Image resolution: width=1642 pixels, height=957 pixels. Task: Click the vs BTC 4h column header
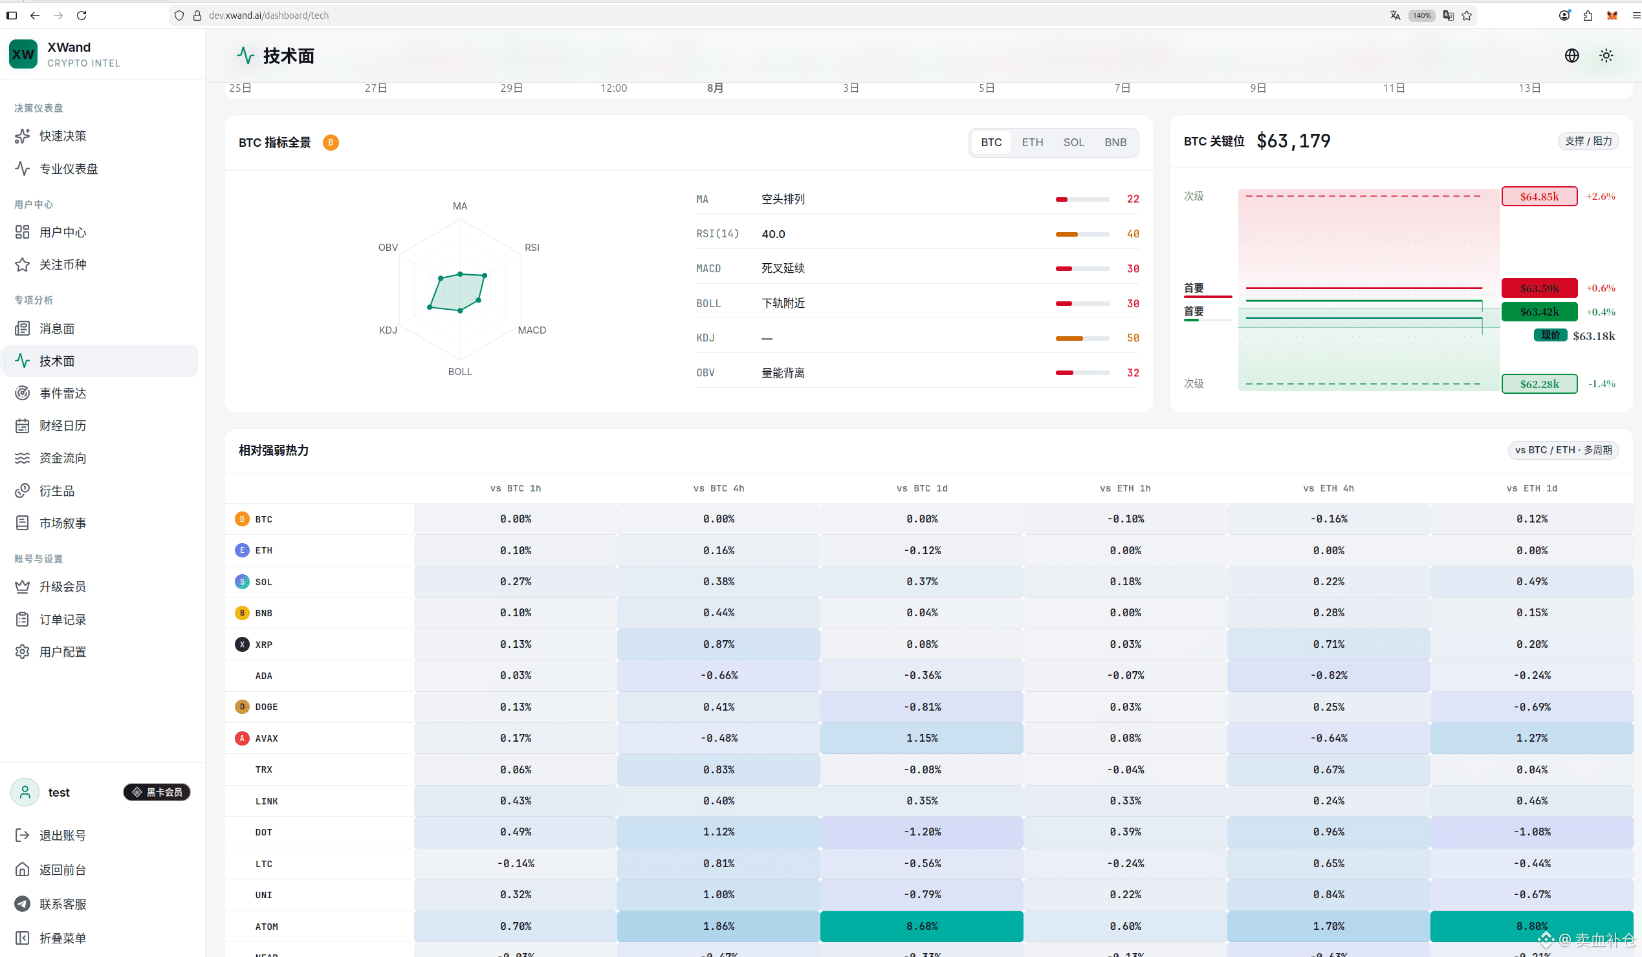[719, 488]
